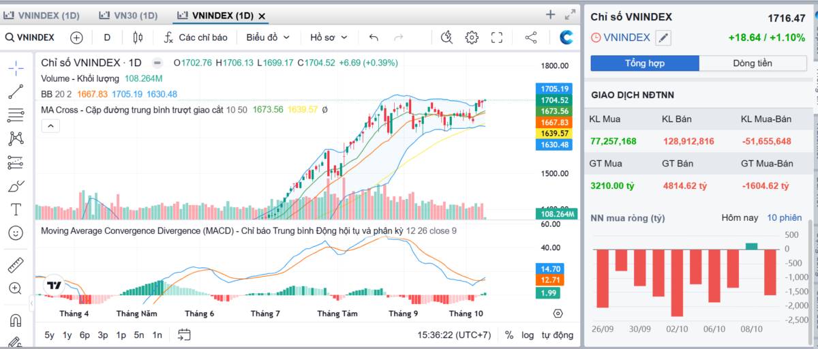
Task: Open Các chỉ báo indicators
Action: (x=196, y=37)
